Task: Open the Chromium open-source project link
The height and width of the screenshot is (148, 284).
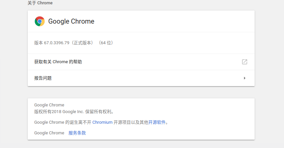Action: 102,122
